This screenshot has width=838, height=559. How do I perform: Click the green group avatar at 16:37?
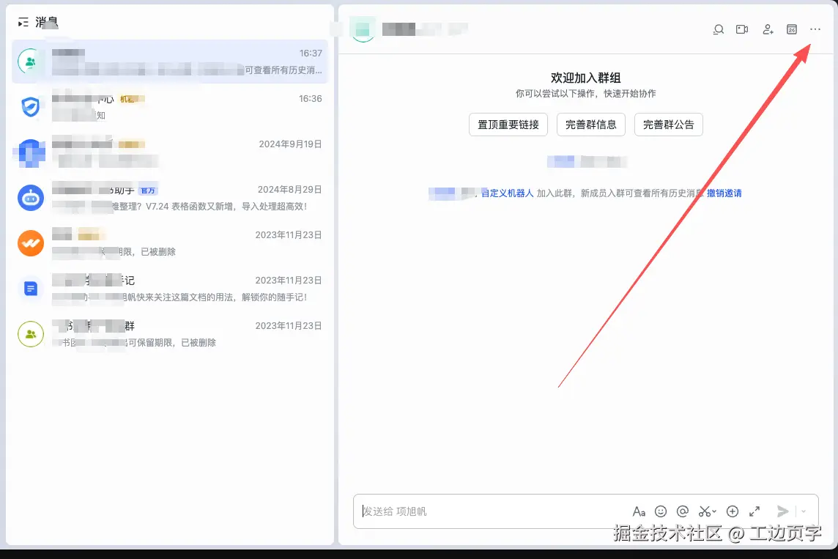coord(31,62)
